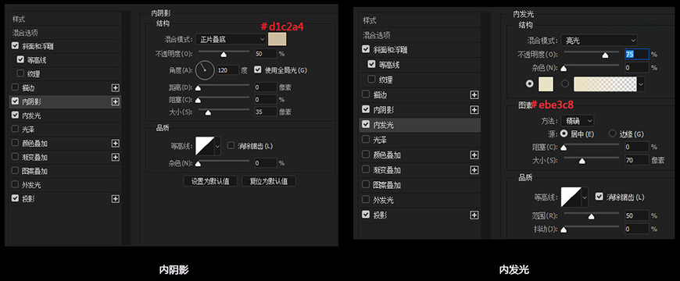Click 距离 field in 内阴影 settings

click(266, 87)
